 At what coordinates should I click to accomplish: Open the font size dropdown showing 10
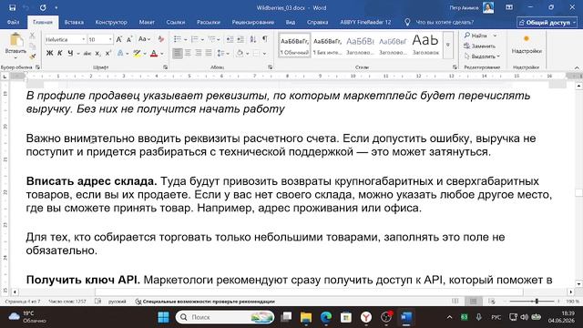(x=110, y=39)
